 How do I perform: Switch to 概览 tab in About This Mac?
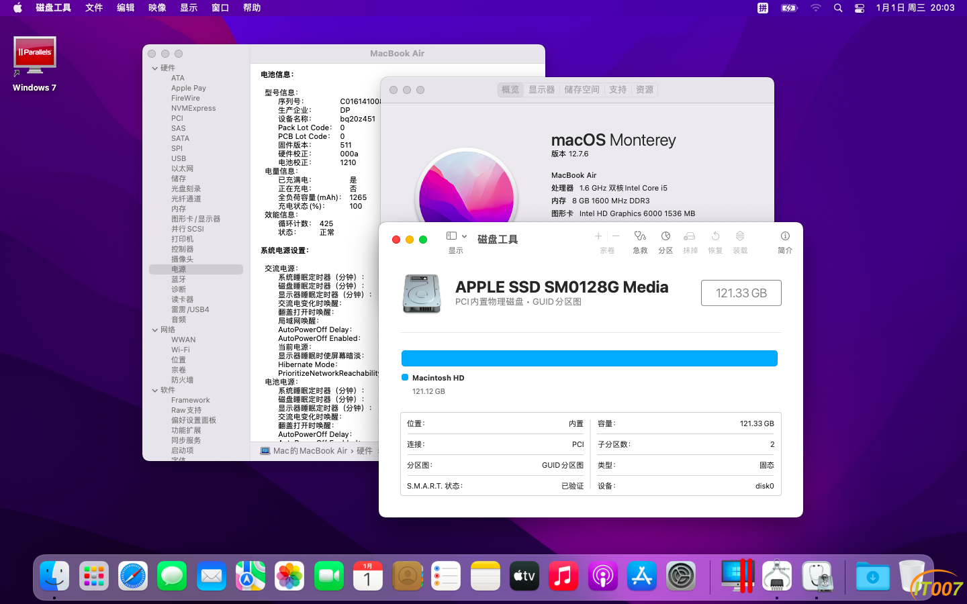pos(511,90)
